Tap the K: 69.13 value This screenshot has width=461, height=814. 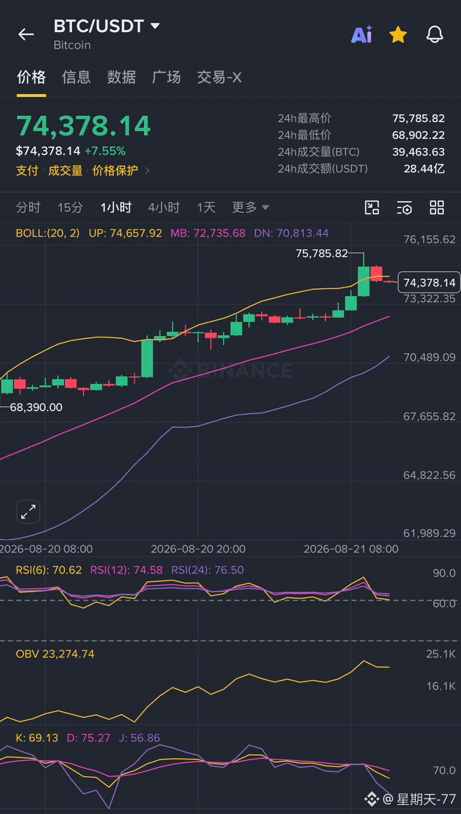(37, 738)
